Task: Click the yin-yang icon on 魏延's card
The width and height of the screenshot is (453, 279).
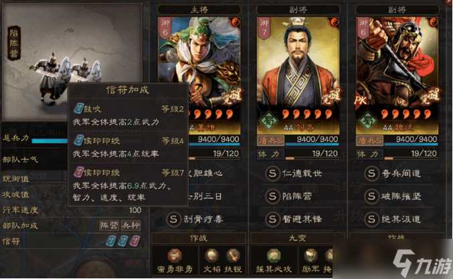Action: 432,22
